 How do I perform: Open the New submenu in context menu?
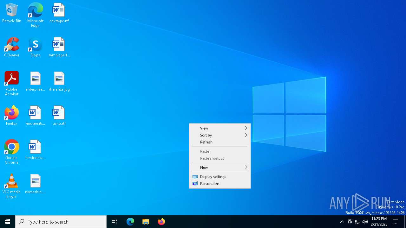[x=220, y=168]
